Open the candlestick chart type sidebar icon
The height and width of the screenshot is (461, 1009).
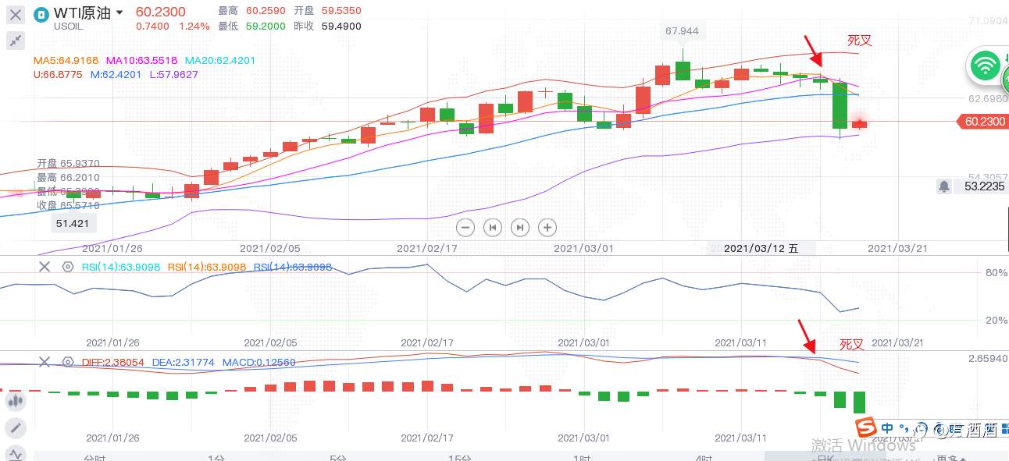click(x=15, y=401)
